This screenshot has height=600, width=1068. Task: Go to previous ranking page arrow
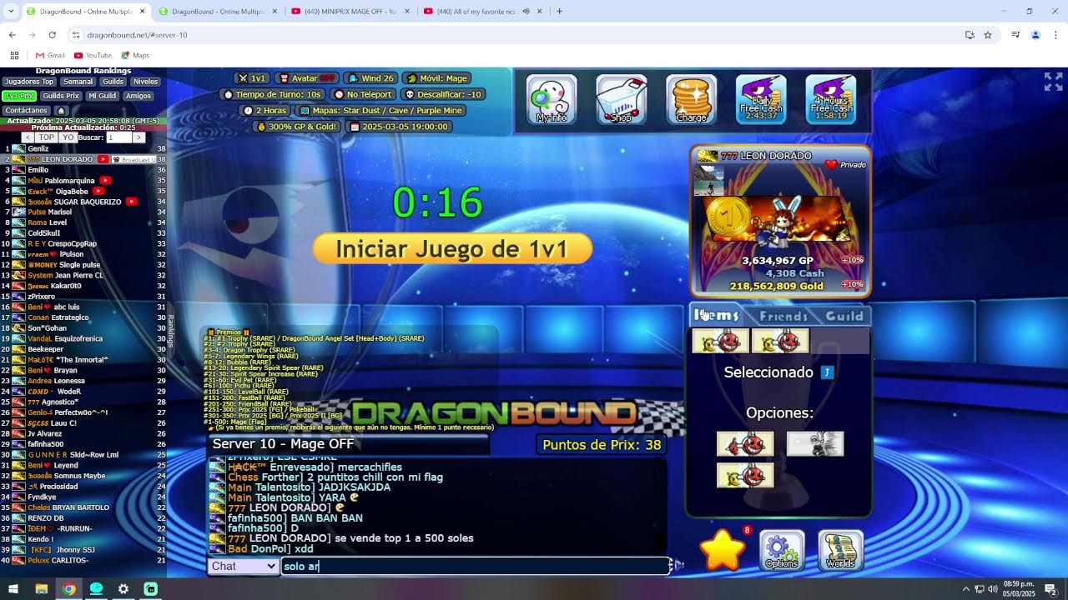point(28,137)
